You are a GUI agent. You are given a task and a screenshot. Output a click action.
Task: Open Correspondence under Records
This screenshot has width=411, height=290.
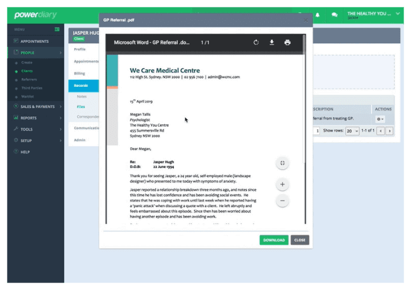tap(88, 117)
